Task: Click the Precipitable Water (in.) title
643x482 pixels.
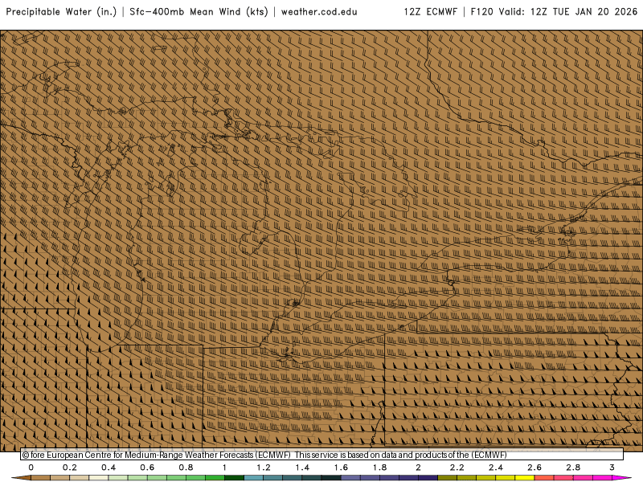Action: tap(61, 12)
